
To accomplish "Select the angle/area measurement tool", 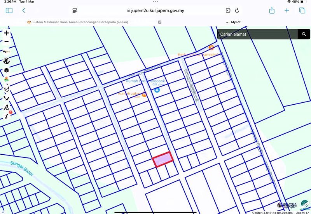I will point(6,108).
